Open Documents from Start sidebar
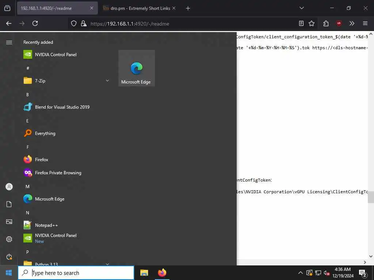The height and width of the screenshot is (280, 374). (x=9, y=204)
